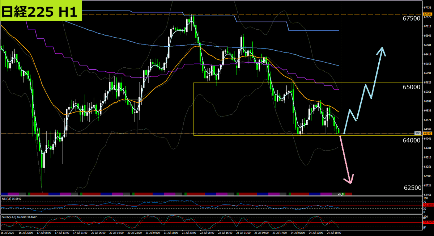Click the large 65000 level label

412,87
